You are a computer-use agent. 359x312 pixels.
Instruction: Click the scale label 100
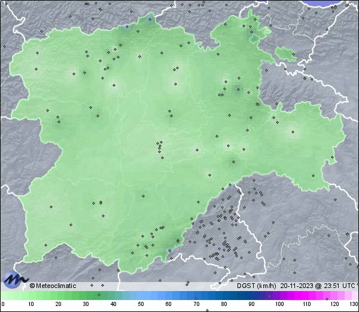(279, 304)
